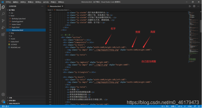The height and width of the screenshot is (108, 202).
Task: Open README.md in the explorer
Action: coord(26,47)
